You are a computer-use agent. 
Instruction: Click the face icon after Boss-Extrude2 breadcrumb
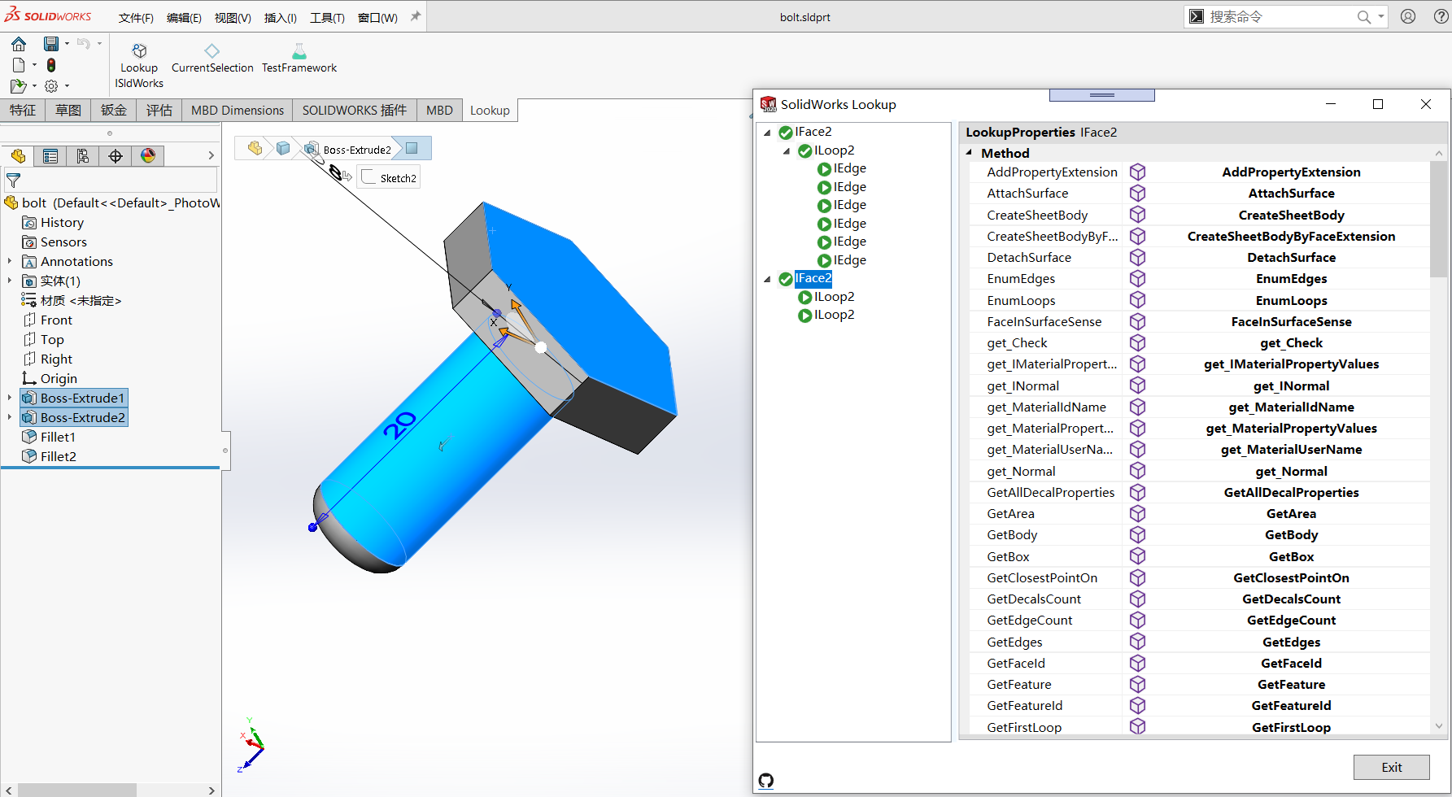click(412, 148)
